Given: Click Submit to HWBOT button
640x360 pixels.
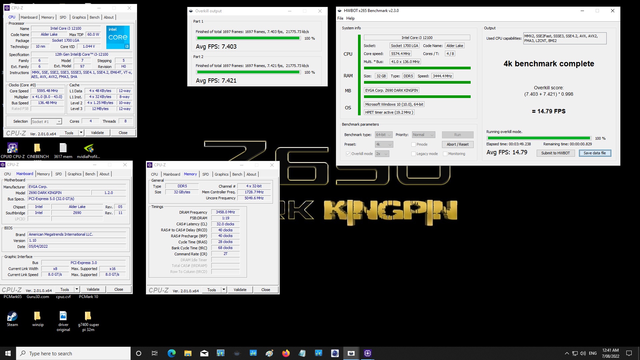Looking at the screenshot, I should coord(555,153).
